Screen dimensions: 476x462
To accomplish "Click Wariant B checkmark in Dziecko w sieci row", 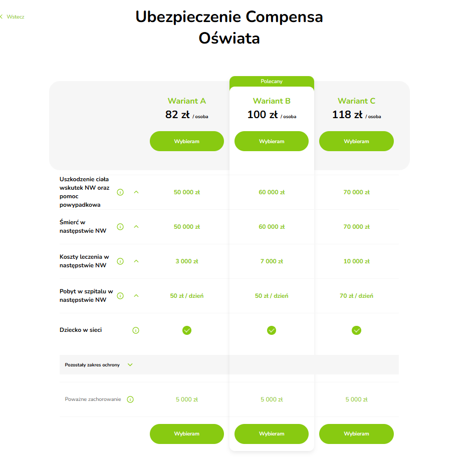I will 272,330.
